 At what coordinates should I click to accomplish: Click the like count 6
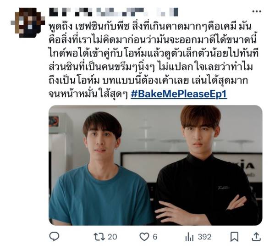pyautogui.click(x=155, y=237)
